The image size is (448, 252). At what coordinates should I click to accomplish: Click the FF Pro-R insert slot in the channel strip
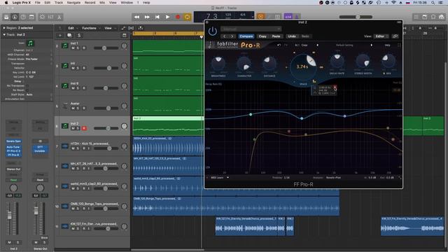[13, 155]
